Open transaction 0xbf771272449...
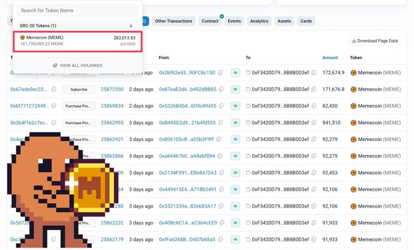Viewport: 414px width, 250px height. coord(30,106)
